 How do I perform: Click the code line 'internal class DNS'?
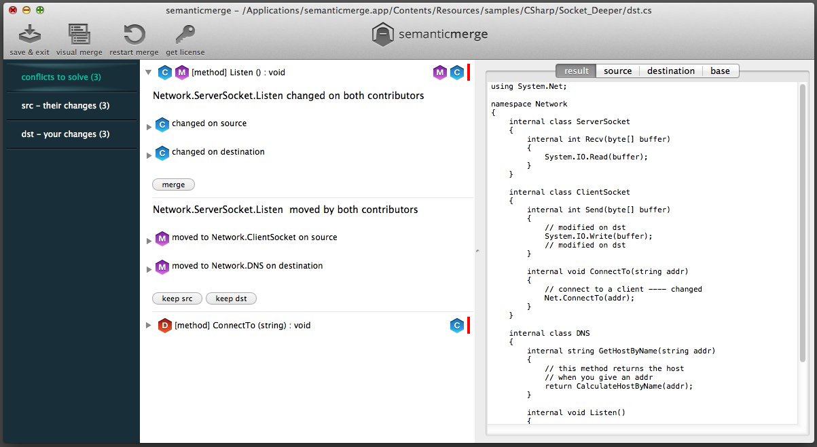coord(549,333)
